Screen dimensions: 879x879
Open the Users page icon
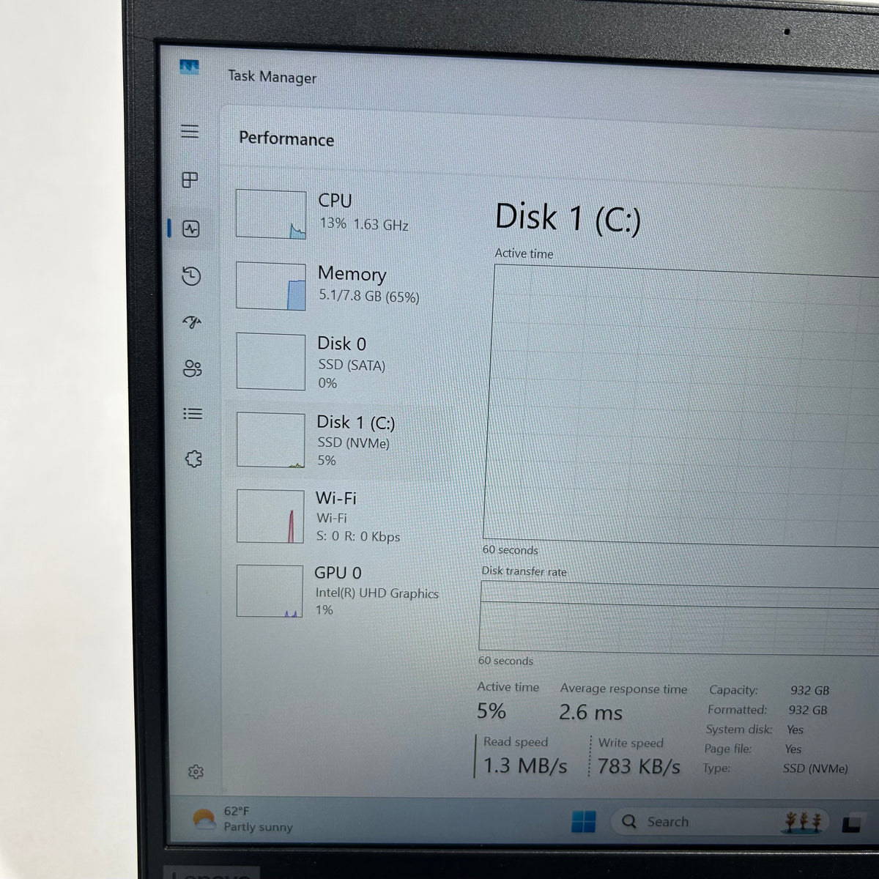tap(193, 368)
